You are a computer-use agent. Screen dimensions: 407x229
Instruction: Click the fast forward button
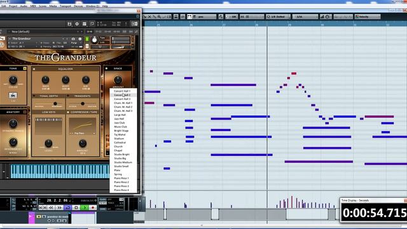coord(59,208)
